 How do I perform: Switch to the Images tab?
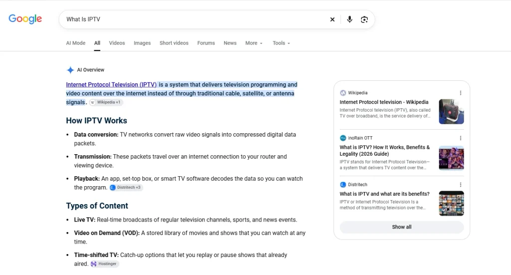142,43
